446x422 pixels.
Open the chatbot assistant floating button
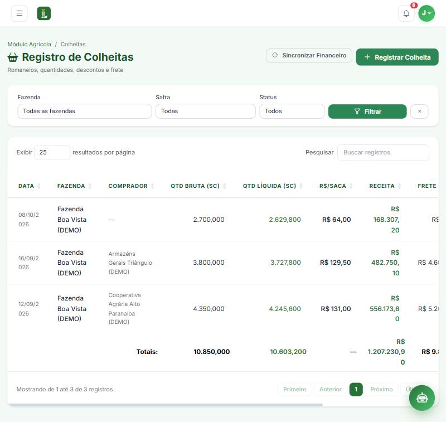coord(422,397)
